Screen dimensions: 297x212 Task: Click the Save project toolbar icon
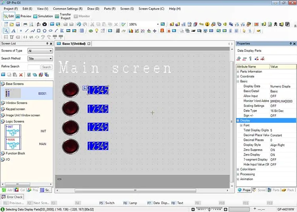pyautogui.click(x=17, y=24)
